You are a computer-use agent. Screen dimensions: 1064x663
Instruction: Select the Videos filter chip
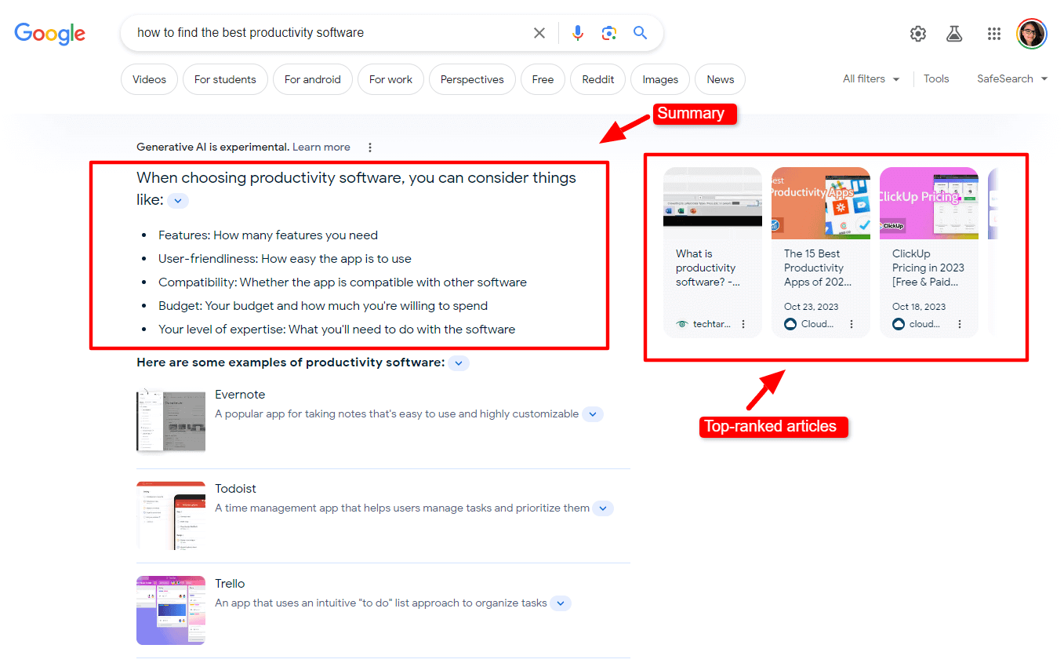[x=149, y=79]
